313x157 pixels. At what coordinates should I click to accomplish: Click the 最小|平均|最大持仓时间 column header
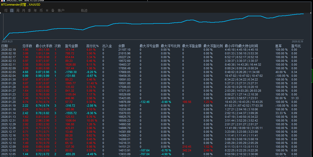point(241,46)
